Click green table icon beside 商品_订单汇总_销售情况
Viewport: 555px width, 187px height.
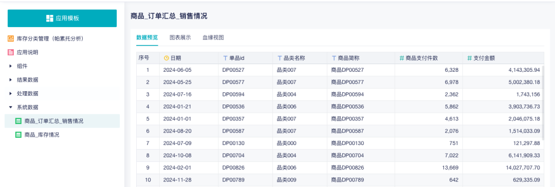[18, 121]
